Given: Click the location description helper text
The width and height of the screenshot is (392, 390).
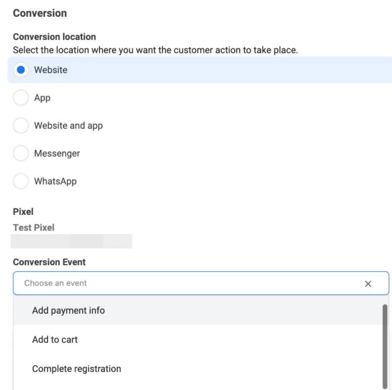Looking at the screenshot, I should (x=155, y=50).
